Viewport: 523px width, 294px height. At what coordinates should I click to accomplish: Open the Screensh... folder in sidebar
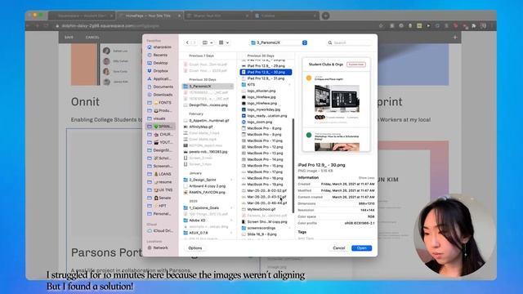pyautogui.click(x=161, y=166)
